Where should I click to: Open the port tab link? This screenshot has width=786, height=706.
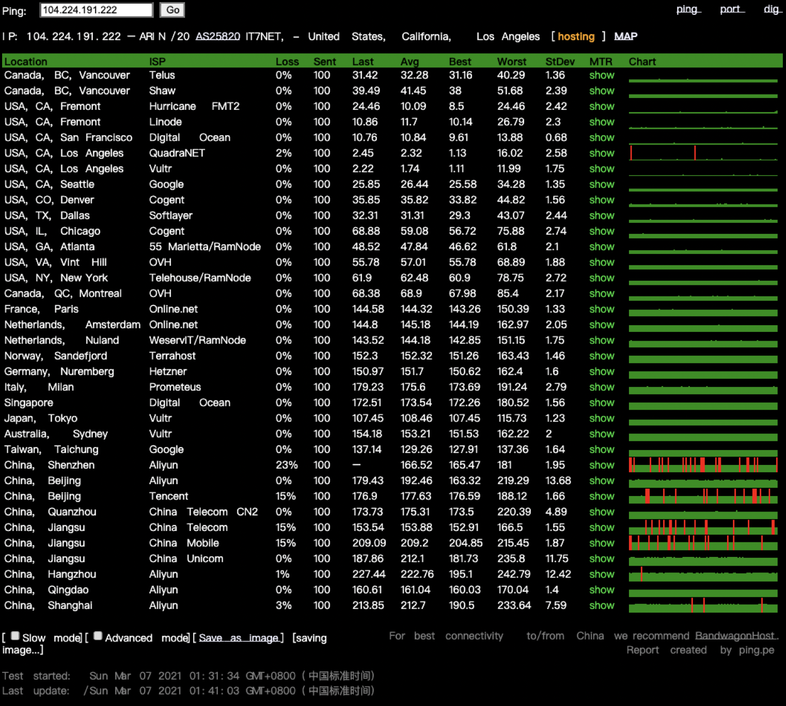click(732, 9)
